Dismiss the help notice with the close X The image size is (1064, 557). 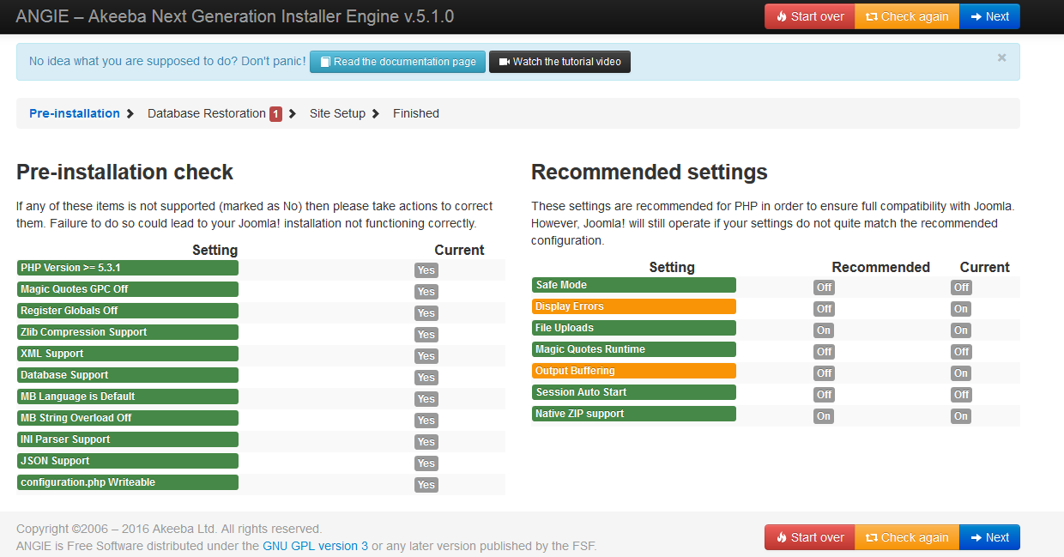1001,58
